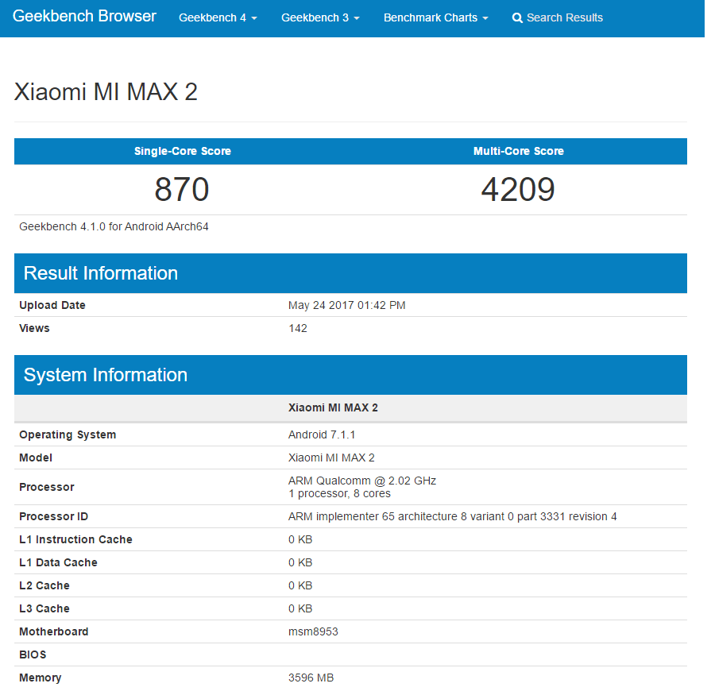Expand the Benchmark Charts dropdown
This screenshot has width=711, height=695.
(436, 17)
